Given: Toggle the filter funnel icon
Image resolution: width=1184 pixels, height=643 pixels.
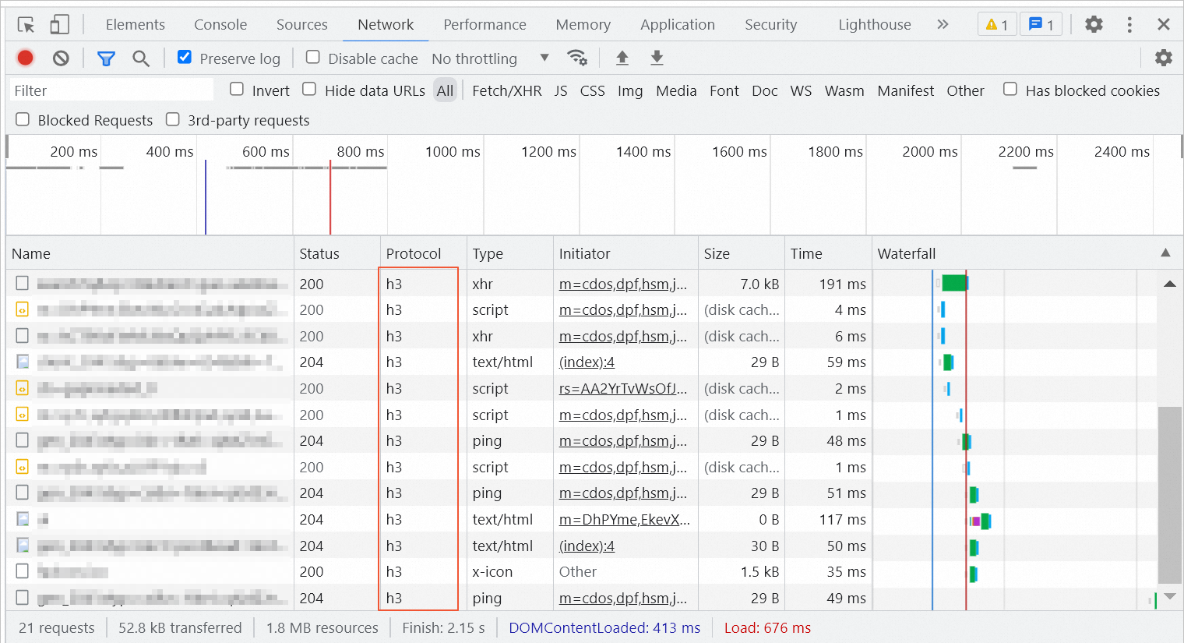Looking at the screenshot, I should [x=106, y=58].
